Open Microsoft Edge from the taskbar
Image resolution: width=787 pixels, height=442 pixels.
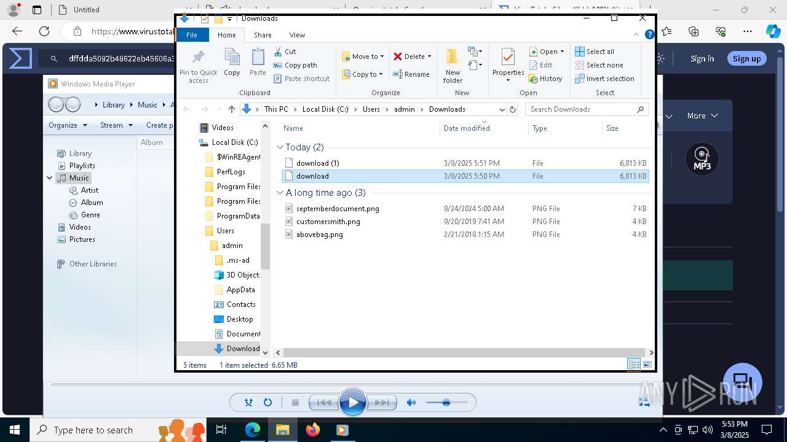pyautogui.click(x=253, y=430)
